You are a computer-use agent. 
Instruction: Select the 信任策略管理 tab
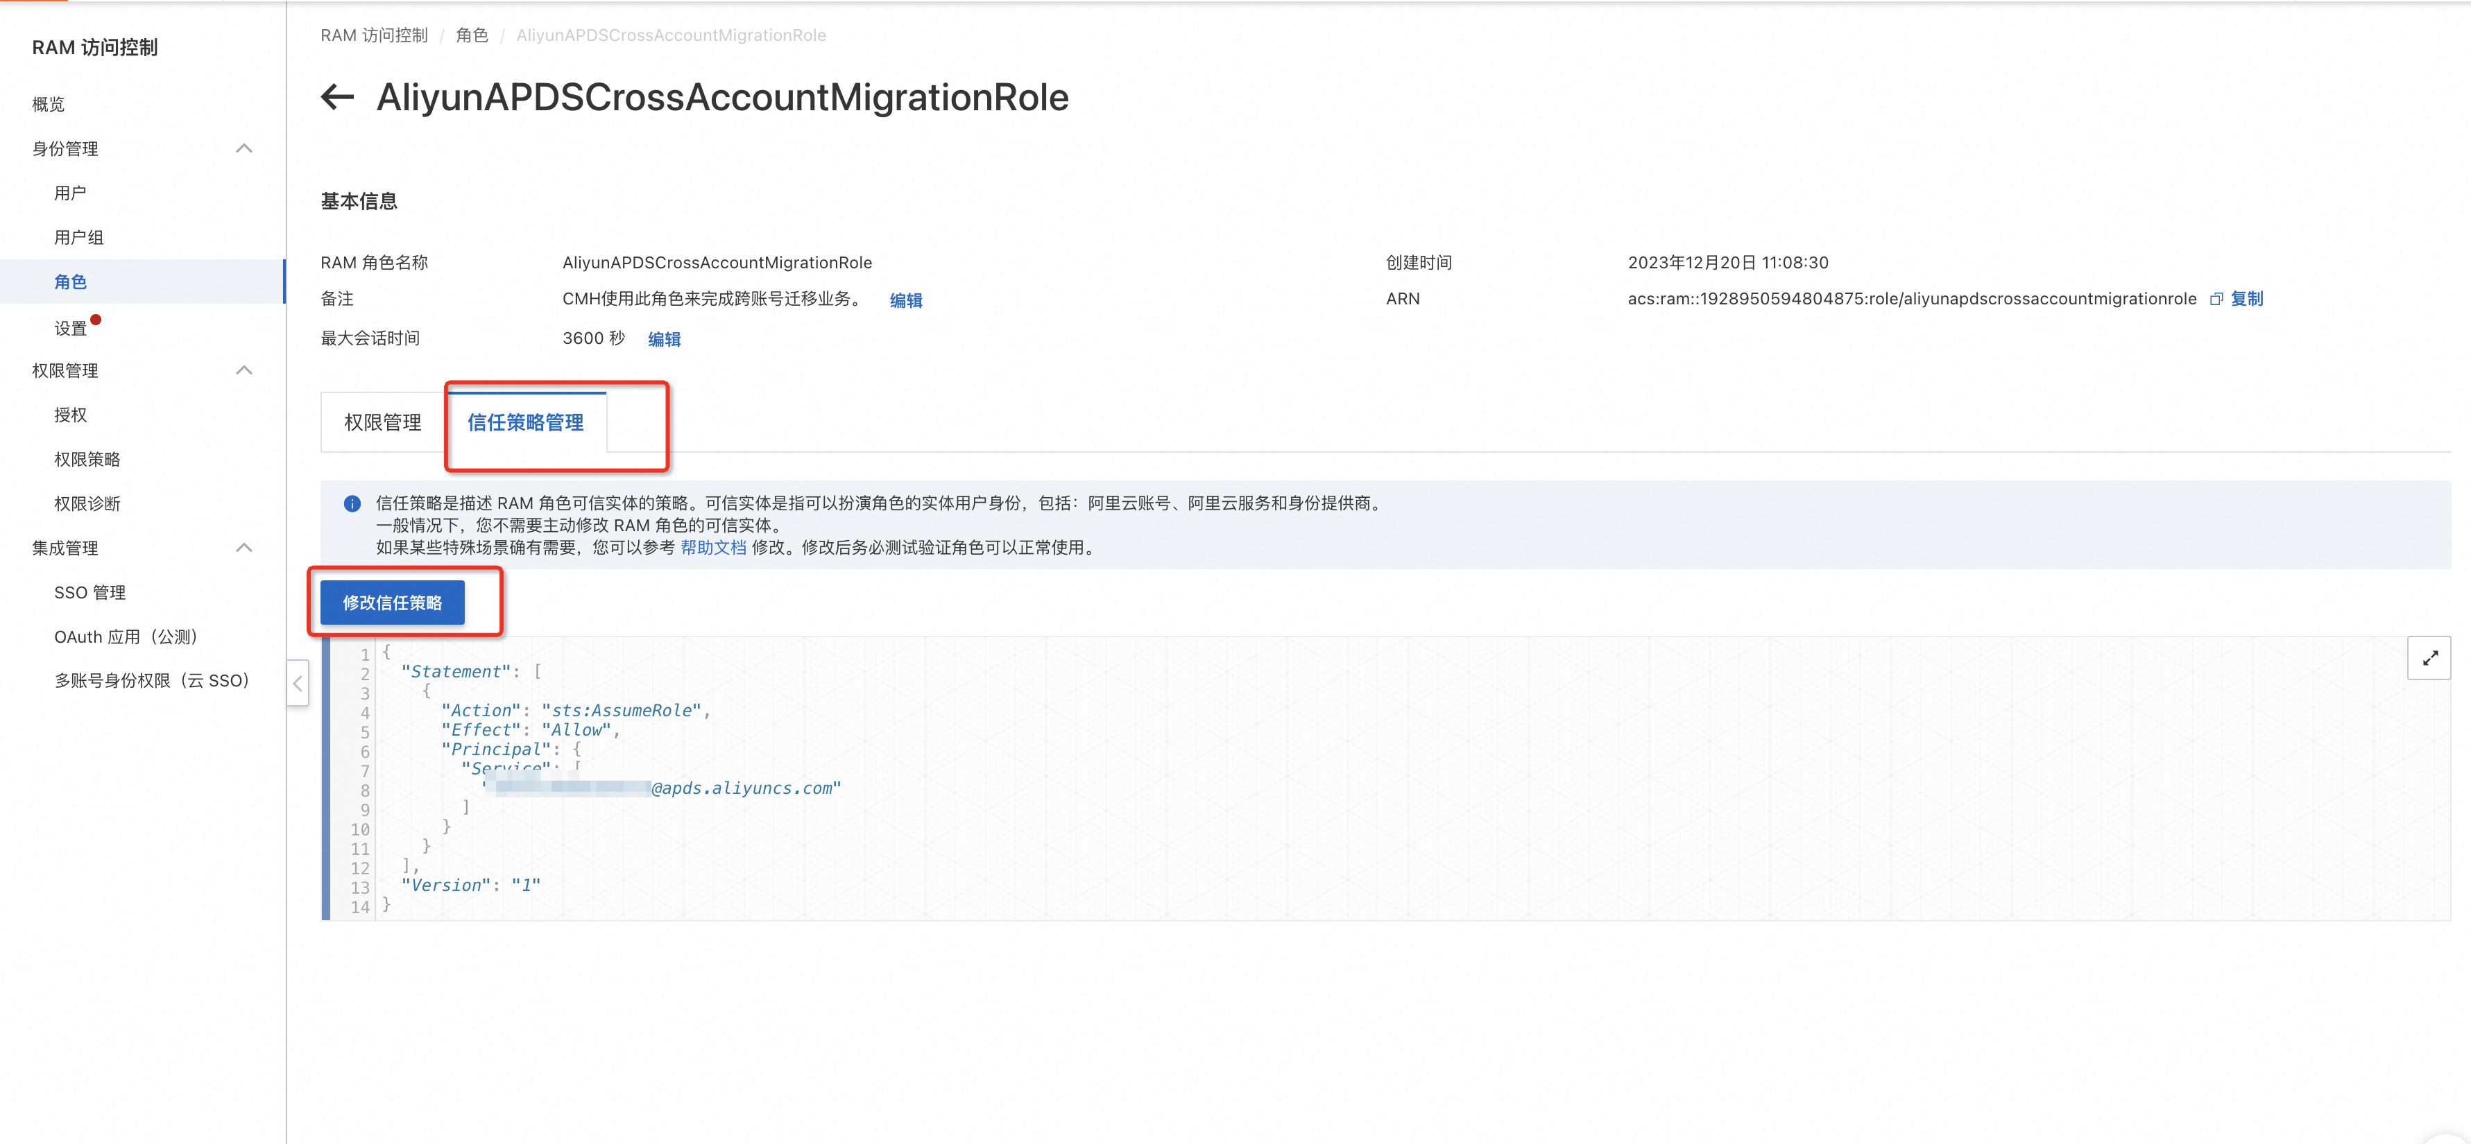pyautogui.click(x=524, y=422)
